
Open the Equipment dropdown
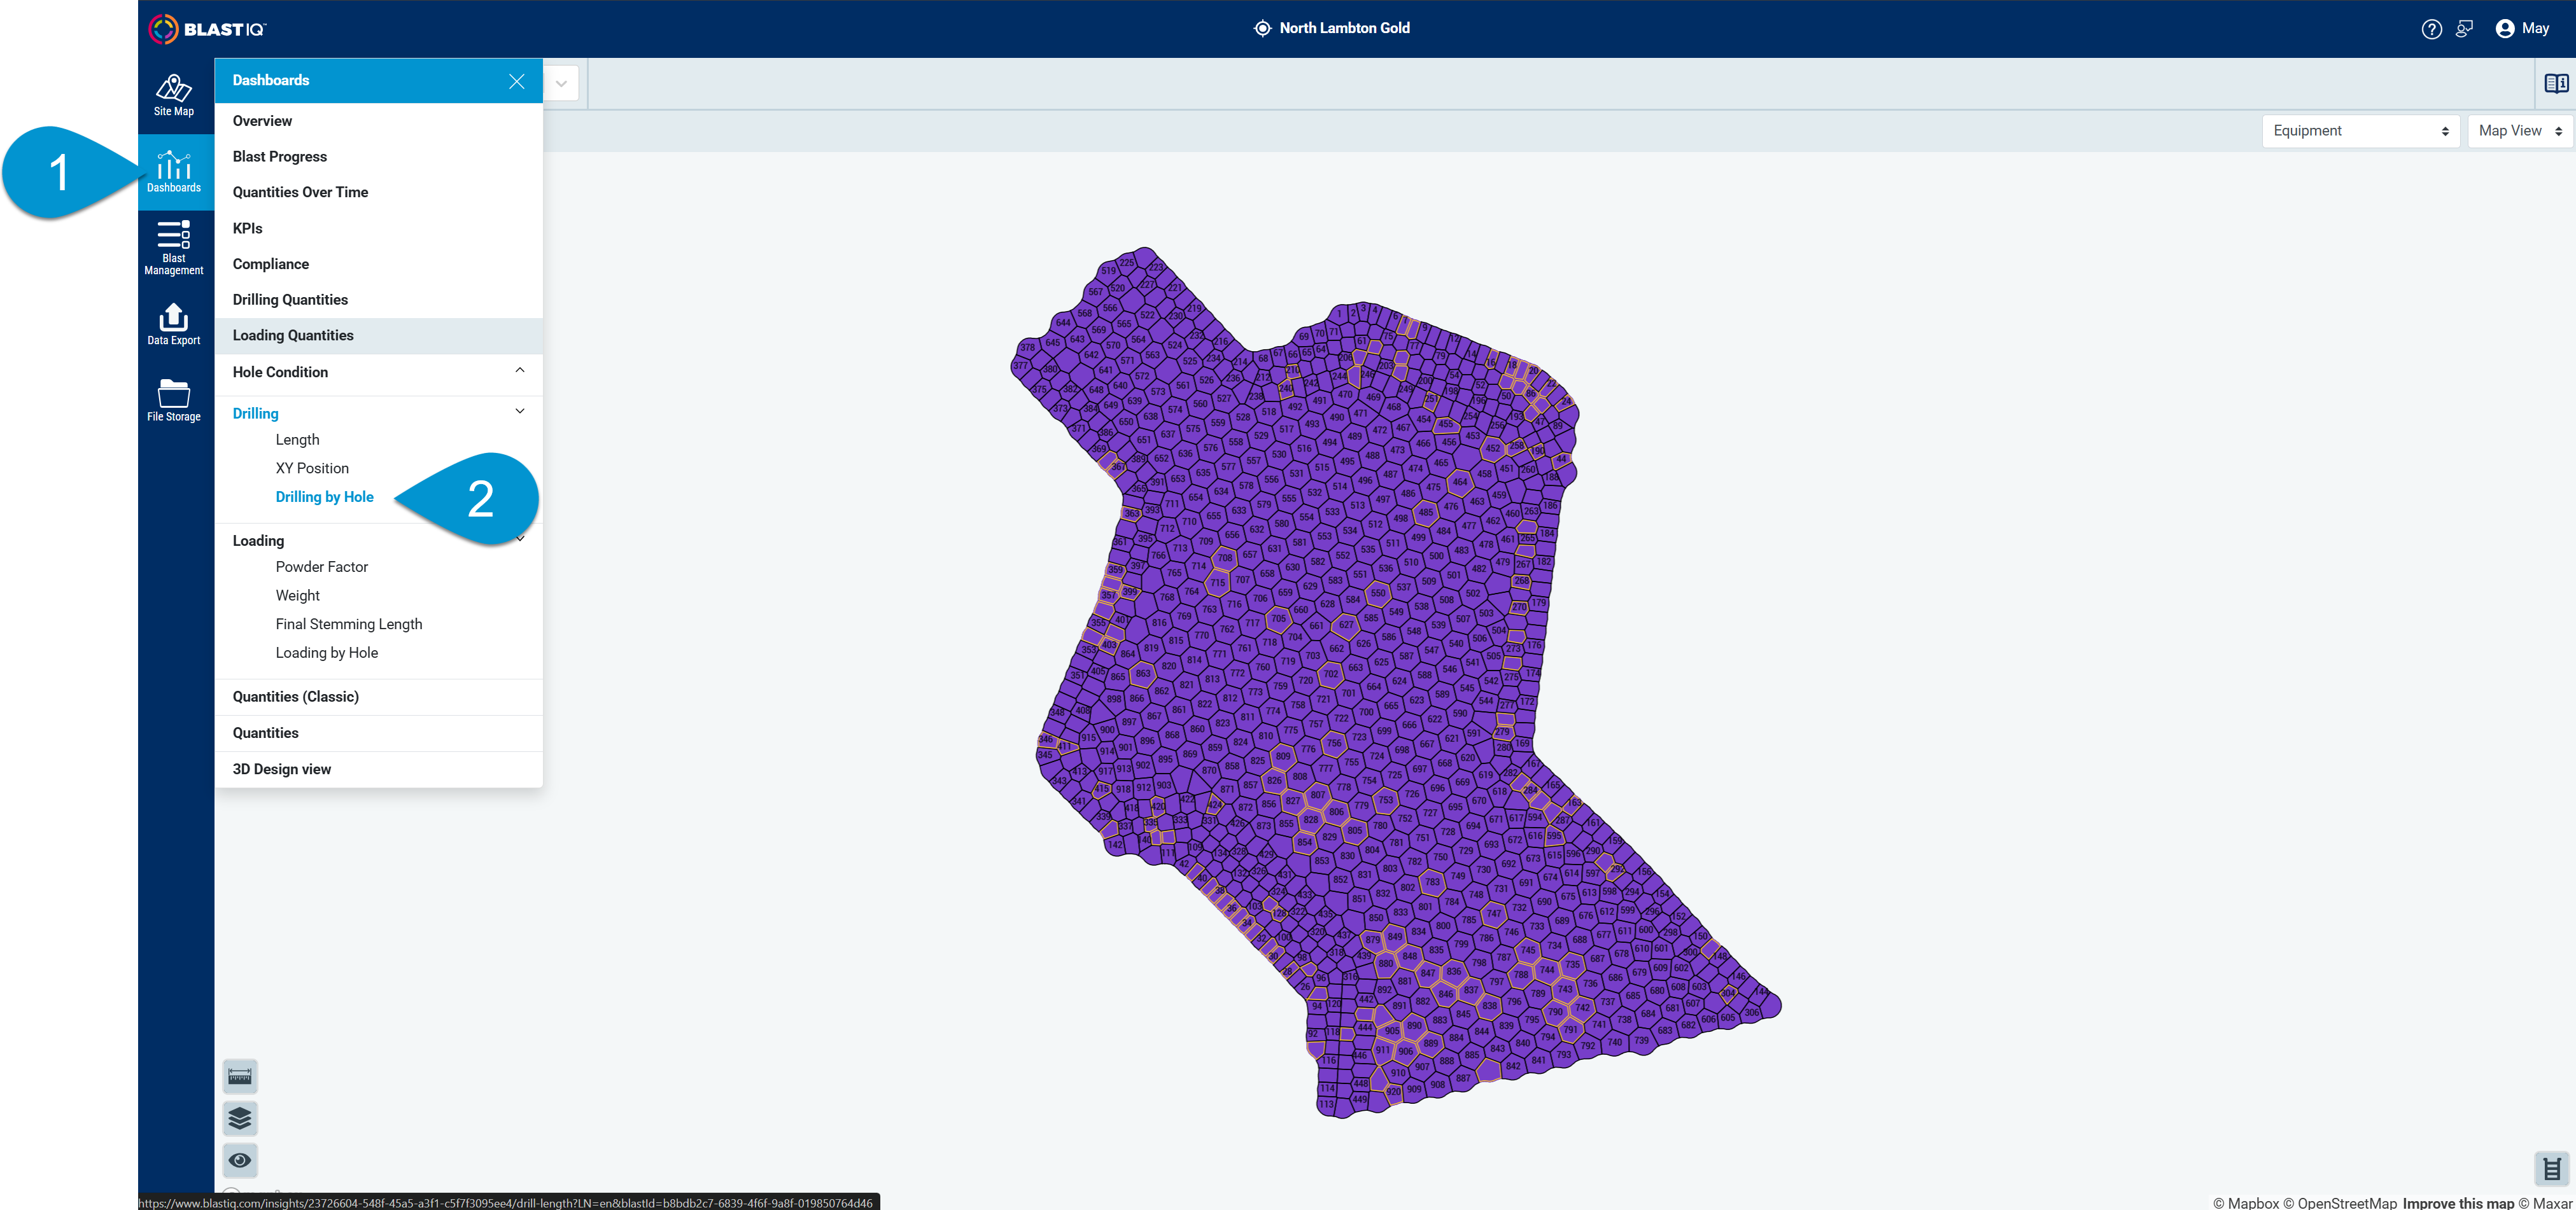[2360, 131]
